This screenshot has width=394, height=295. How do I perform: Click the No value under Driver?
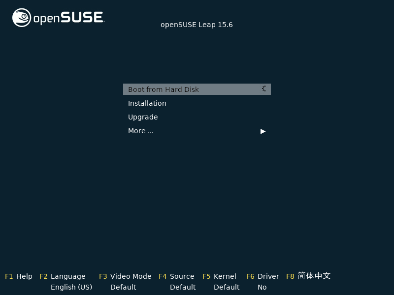[262, 287]
